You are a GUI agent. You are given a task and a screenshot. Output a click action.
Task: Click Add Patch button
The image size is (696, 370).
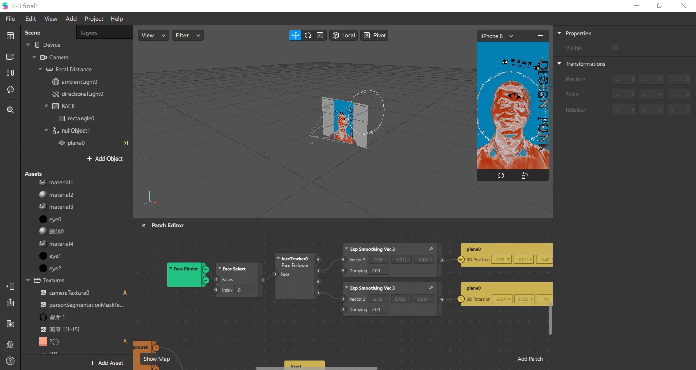pyautogui.click(x=526, y=359)
